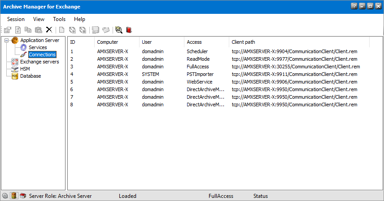Click the New blank page toolbar icon
Image resolution: width=384 pixels, height=201 pixels.
coord(62,30)
